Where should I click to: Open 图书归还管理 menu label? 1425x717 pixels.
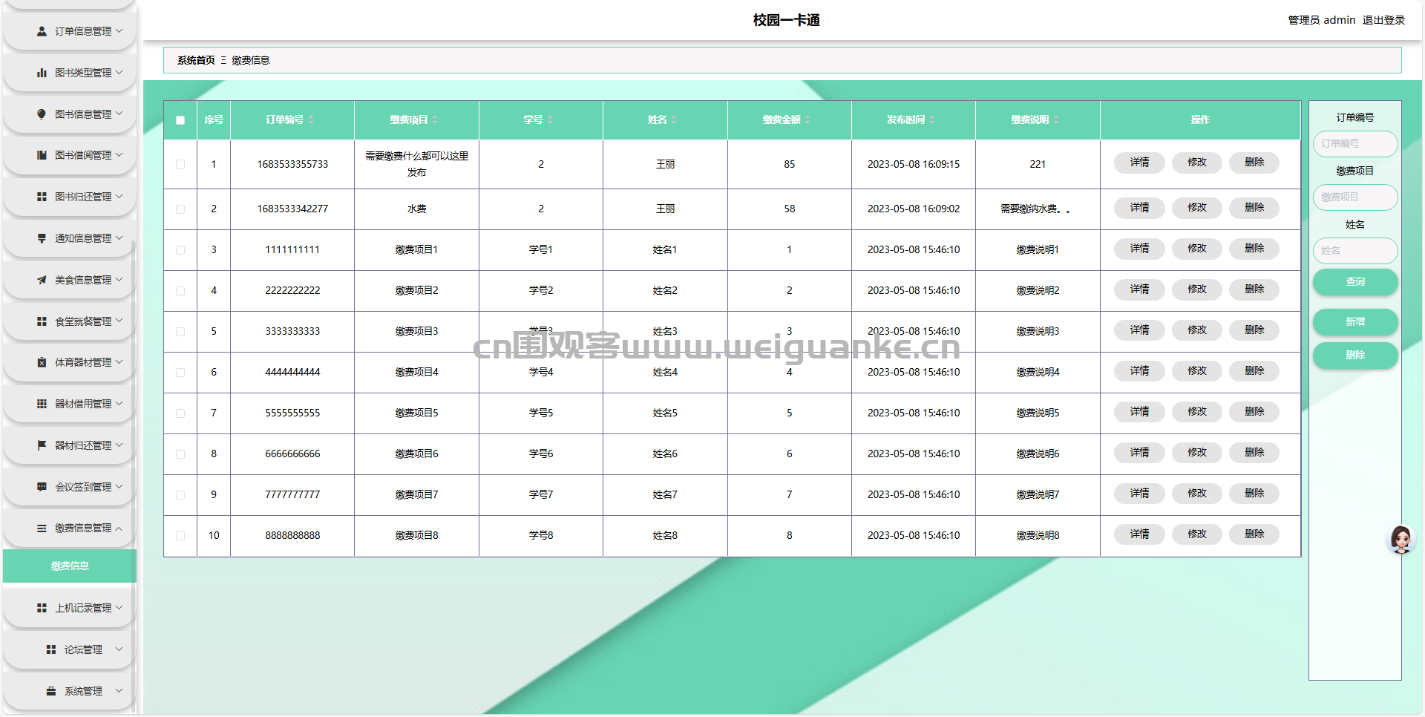(x=83, y=197)
